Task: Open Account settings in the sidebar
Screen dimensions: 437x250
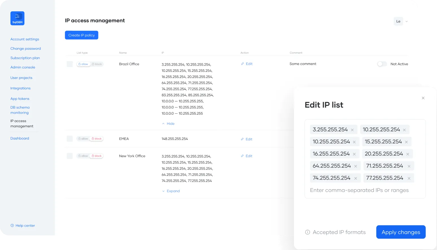Action: pyautogui.click(x=25, y=39)
